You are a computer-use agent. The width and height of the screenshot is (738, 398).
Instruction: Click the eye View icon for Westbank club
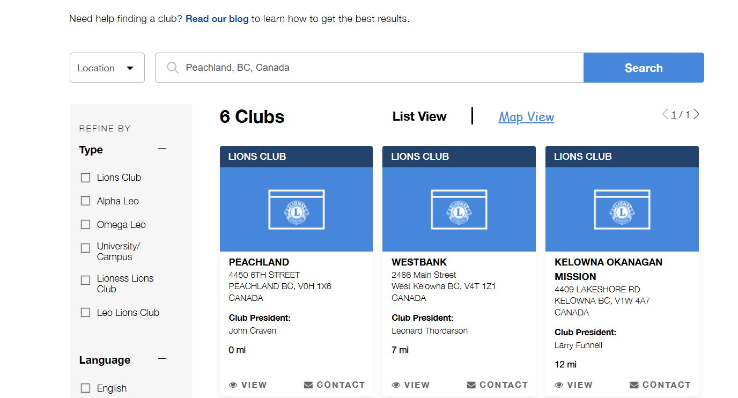pos(396,385)
